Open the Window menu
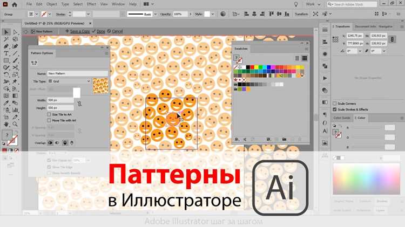Image resolution: width=405 pixels, height=227 pixels. coord(118,4)
